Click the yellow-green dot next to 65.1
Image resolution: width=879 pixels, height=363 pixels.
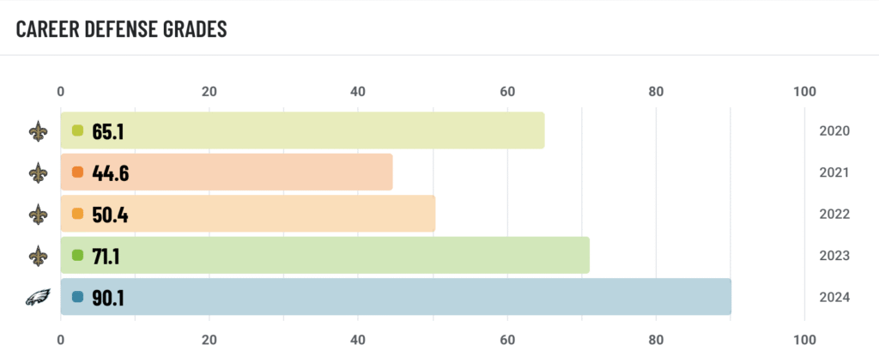77,131
